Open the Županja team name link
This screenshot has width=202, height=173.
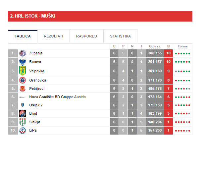pyautogui.click(x=36, y=53)
